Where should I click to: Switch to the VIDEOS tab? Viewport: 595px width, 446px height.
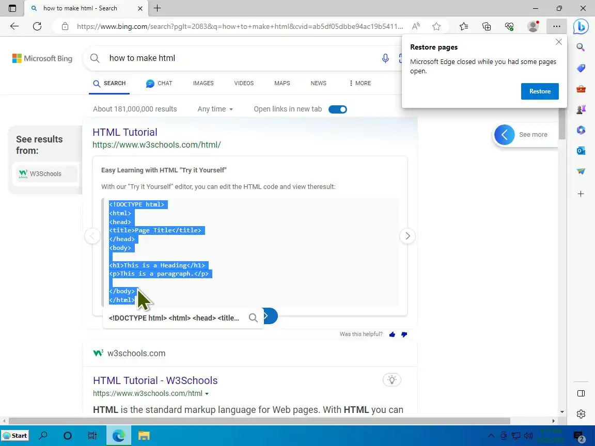[x=244, y=83]
